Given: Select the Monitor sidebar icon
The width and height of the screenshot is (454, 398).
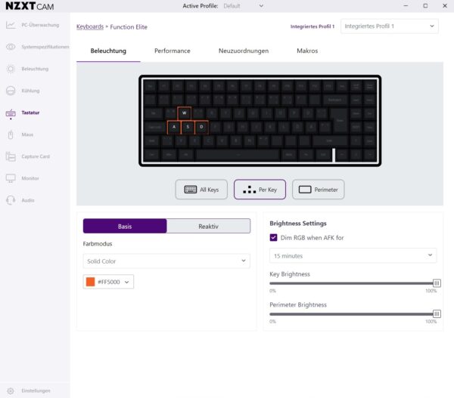Looking at the screenshot, I should (x=11, y=178).
